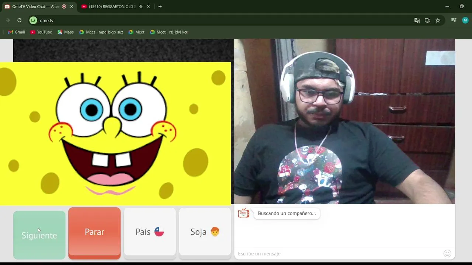
Task: Click the camera site-info icon in address bar
Action: click(33, 21)
